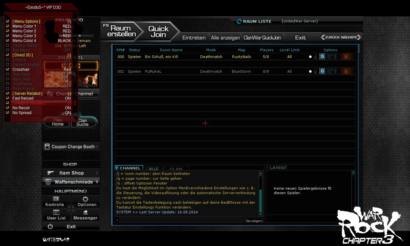Disable the No Recoil checkbox
This screenshot has height=246, width=410.
(8, 108)
